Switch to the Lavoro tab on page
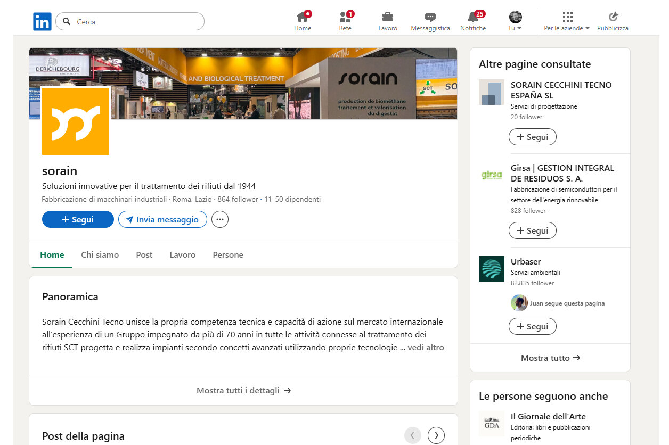This screenshot has height=445, width=669. [x=183, y=254]
